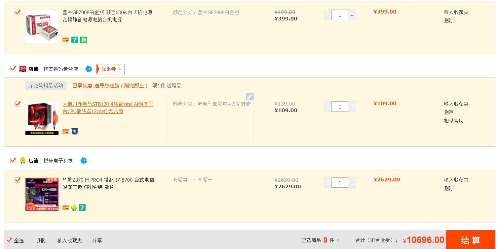Increase quantity of 鑫谷GP700P with plus
Image resolution: width=499 pixels, height=249 pixels.
pyautogui.click(x=352, y=15)
